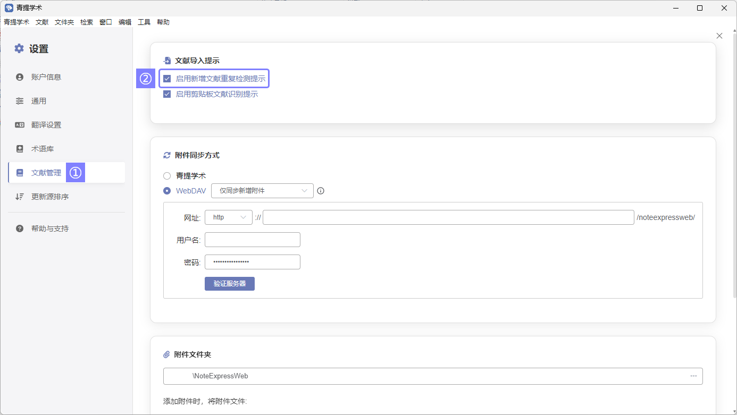Image resolution: width=737 pixels, height=415 pixels.
Task: Click the ellipsis in attachment folder field
Action: [x=693, y=376]
